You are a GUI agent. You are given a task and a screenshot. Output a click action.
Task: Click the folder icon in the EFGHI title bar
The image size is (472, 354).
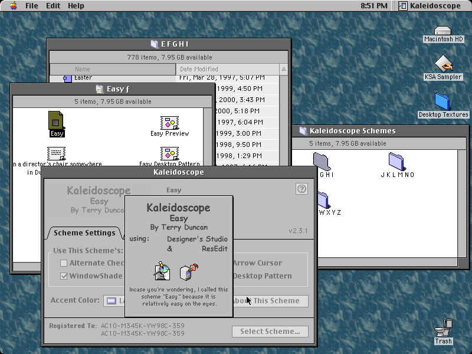[155, 44]
